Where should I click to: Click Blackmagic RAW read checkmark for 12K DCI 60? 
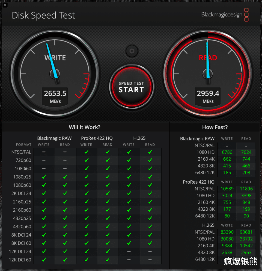coord(65,260)
